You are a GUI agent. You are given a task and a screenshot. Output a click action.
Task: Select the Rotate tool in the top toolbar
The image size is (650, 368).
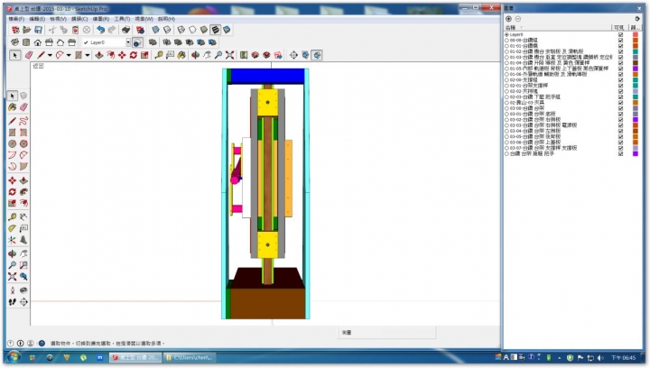click(133, 55)
